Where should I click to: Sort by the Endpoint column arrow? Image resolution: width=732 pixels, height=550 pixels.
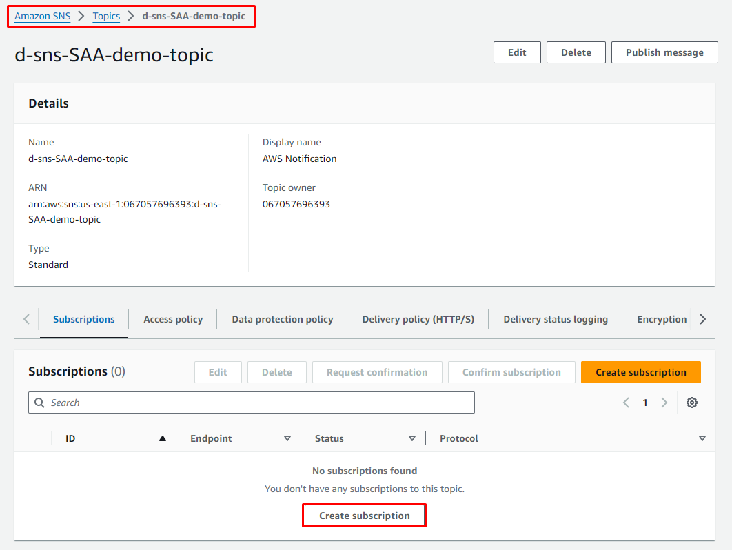(x=287, y=438)
